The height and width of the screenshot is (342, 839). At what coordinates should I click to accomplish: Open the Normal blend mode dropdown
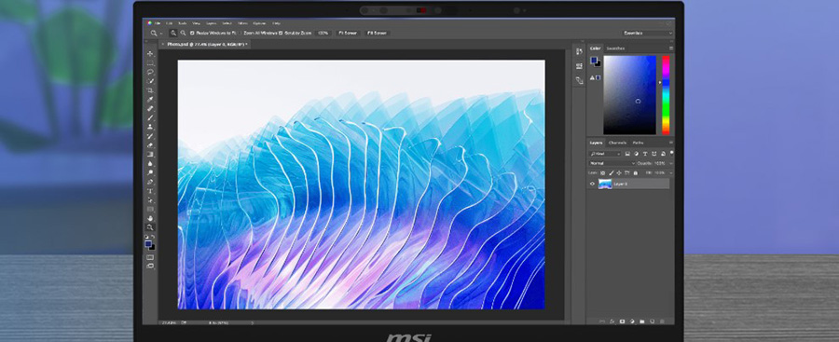point(612,163)
